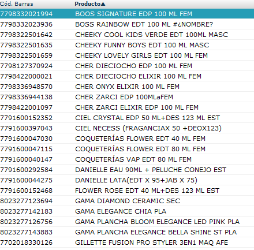
Task: Select the BOOS SIGNATURE EDP 100 ML FEM row
Action: click(x=127, y=14)
